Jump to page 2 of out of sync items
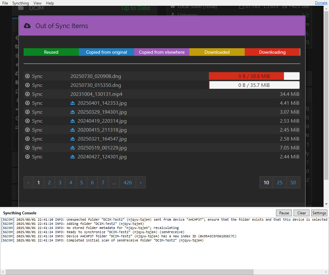Screen dimensions: 329x275 coord(49,182)
